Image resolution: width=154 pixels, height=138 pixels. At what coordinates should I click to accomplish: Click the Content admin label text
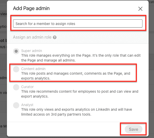point(33,69)
